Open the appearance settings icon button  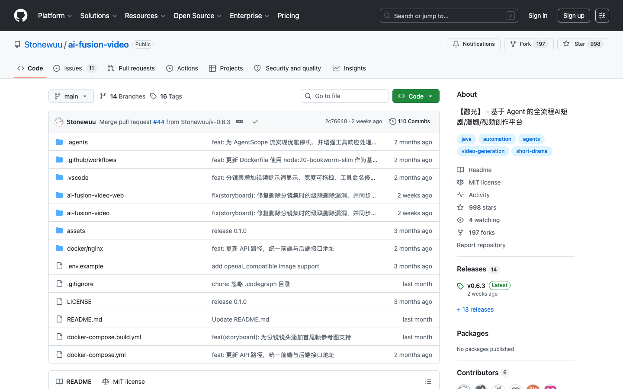tap(602, 16)
